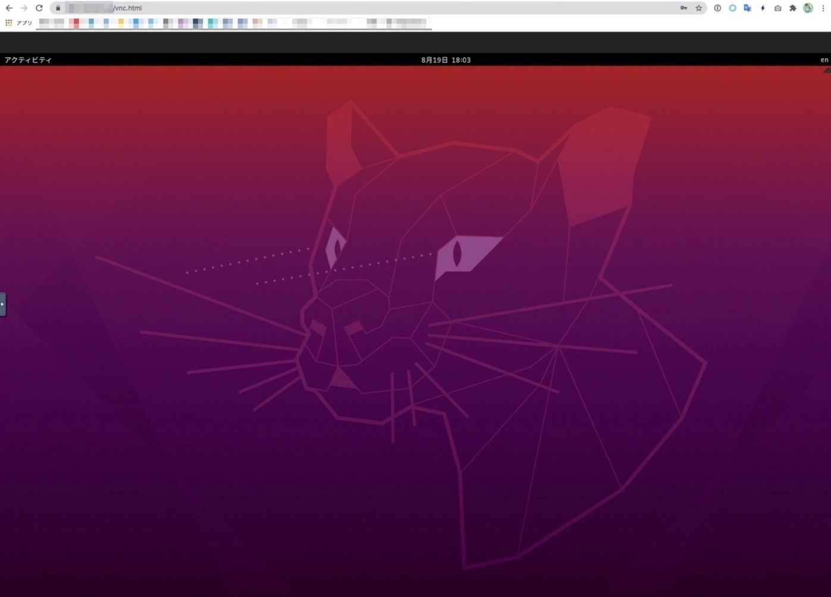
Task: Open the Extensions puzzle-piece menu
Action: point(793,8)
